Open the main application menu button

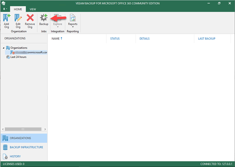coord(5,9)
